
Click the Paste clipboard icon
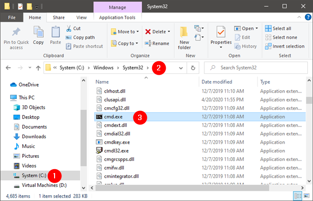click(56, 32)
